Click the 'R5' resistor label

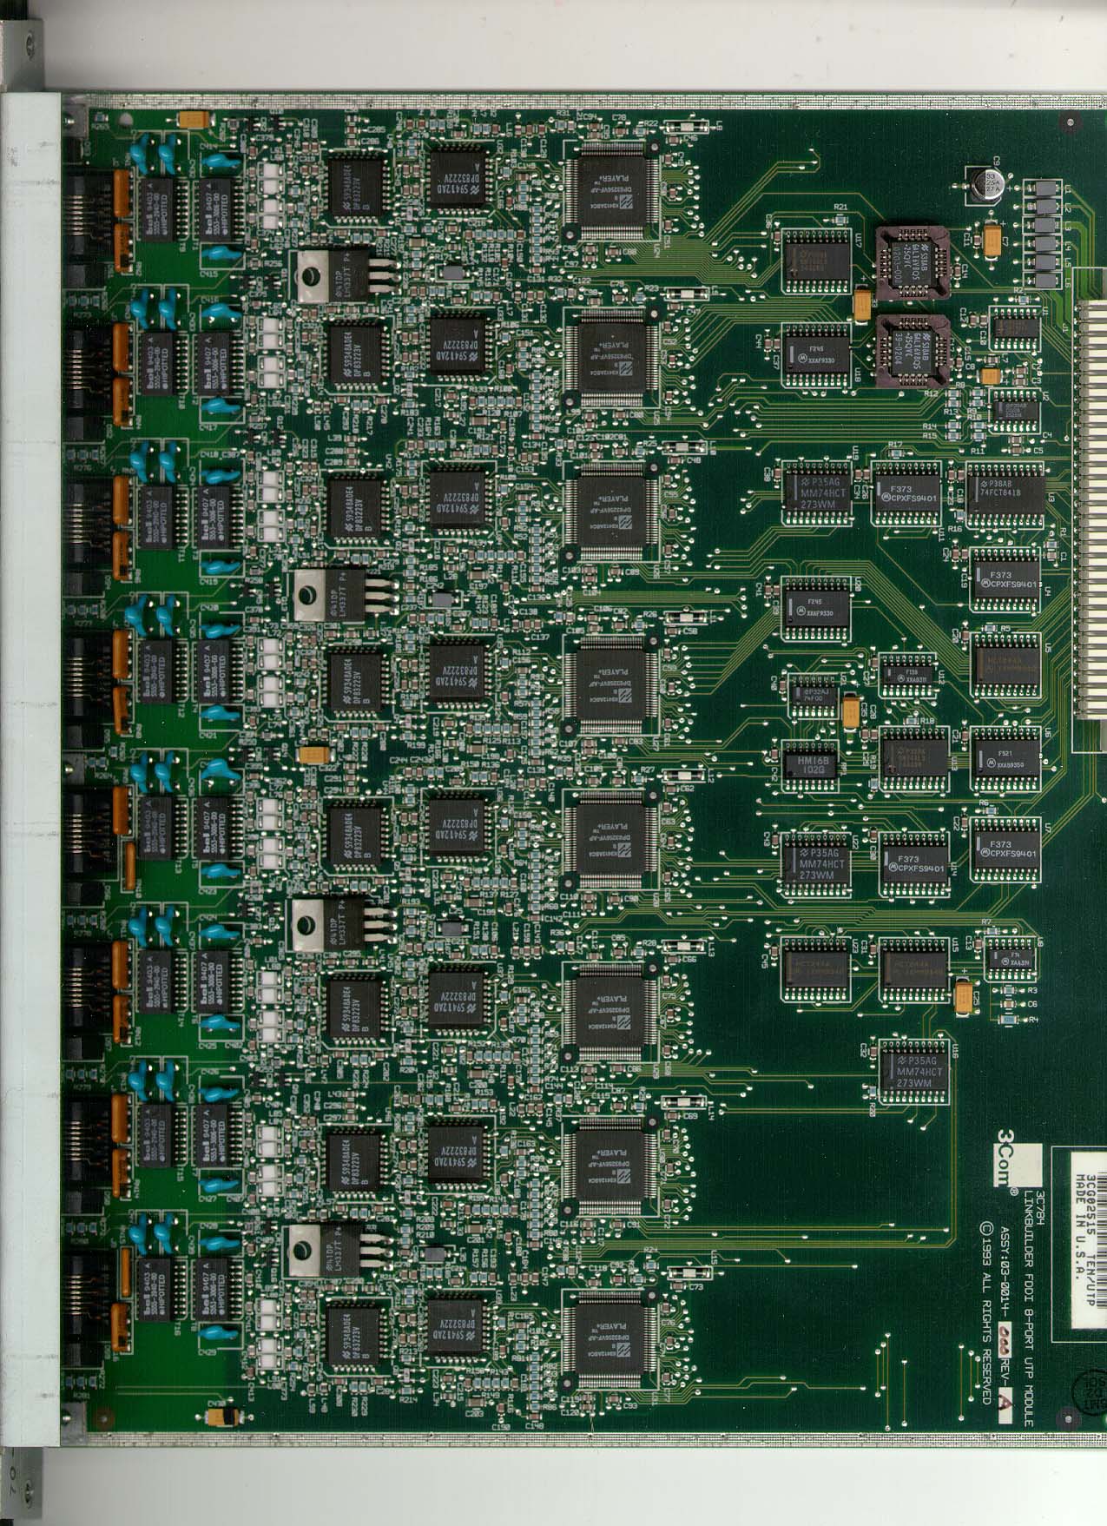point(1005,628)
